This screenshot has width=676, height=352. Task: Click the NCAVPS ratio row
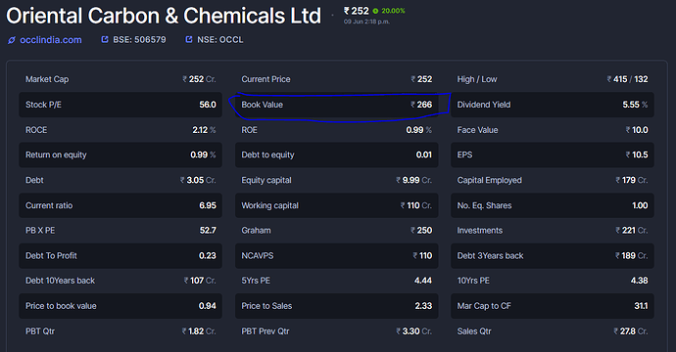[x=337, y=255]
